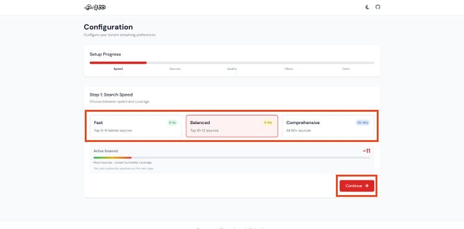Jump to the Sources step label
Image resolution: width=464 pixels, height=229 pixels.
click(x=175, y=69)
